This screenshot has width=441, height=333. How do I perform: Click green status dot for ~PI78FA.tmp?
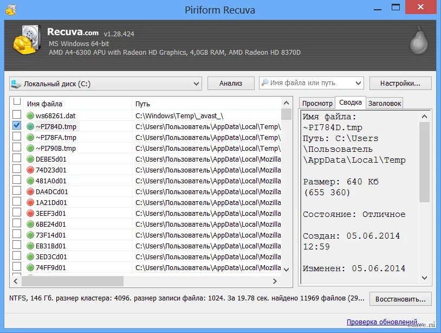tap(30, 137)
